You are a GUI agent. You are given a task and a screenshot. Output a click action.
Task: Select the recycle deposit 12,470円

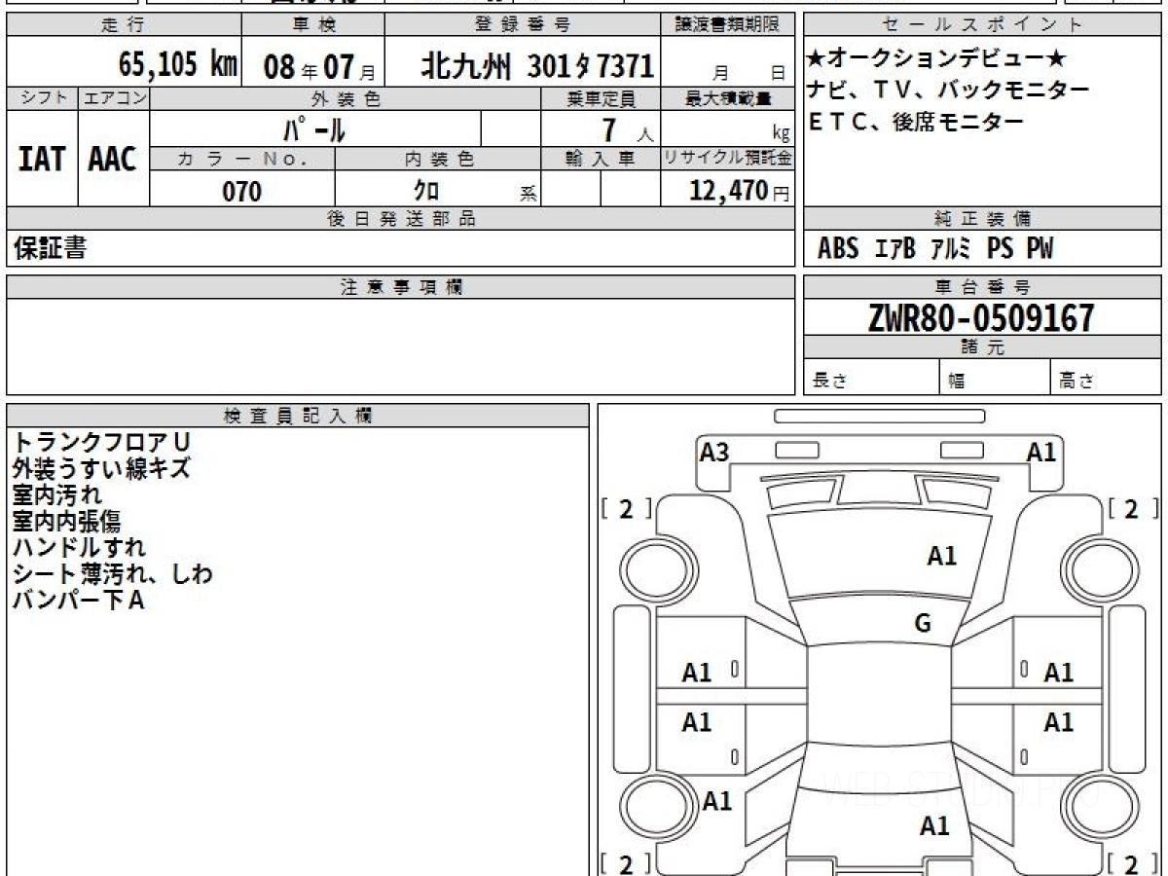coord(739,191)
